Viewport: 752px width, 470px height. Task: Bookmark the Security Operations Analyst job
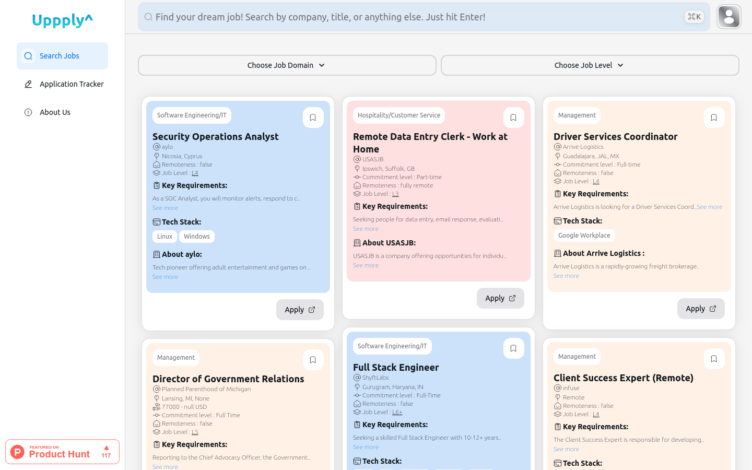click(313, 118)
